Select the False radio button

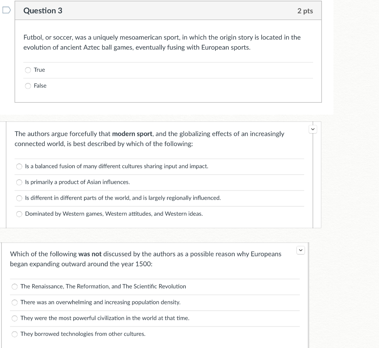coord(28,86)
